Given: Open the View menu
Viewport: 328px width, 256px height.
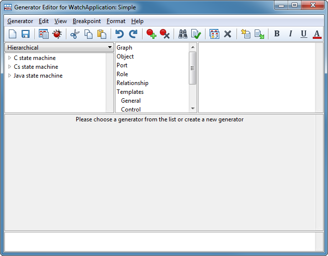Looking at the screenshot, I should tap(60, 21).
